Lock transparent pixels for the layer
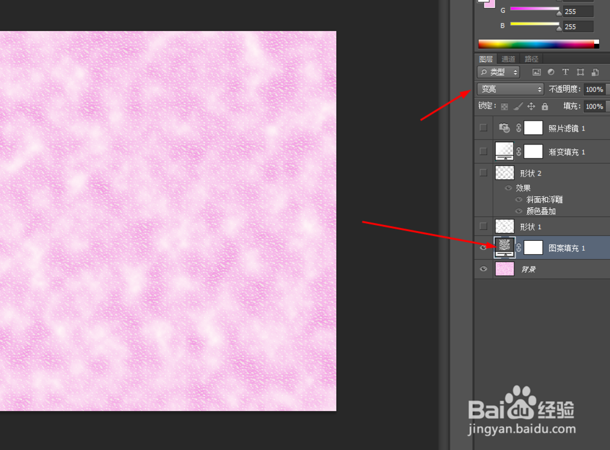This screenshot has height=450, width=610. point(504,107)
